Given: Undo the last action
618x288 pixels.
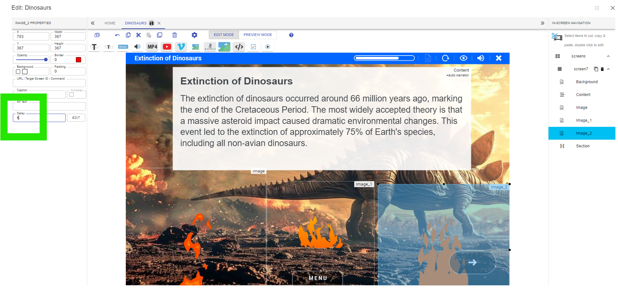Looking at the screenshot, I should (x=117, y=35).
